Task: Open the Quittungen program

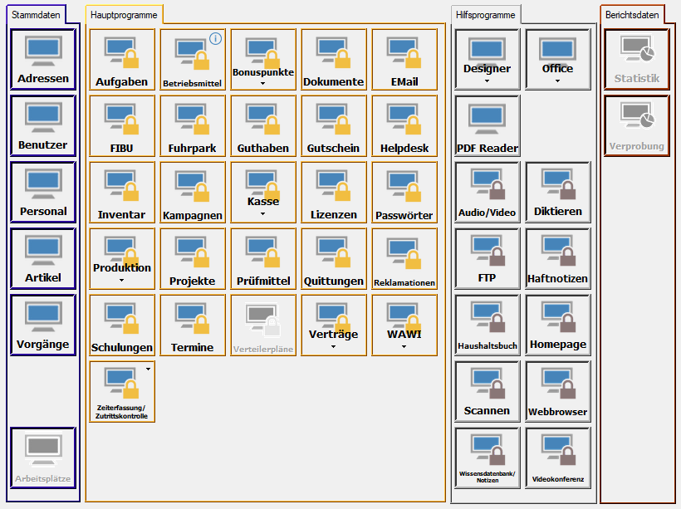Action: click(334, 259)
